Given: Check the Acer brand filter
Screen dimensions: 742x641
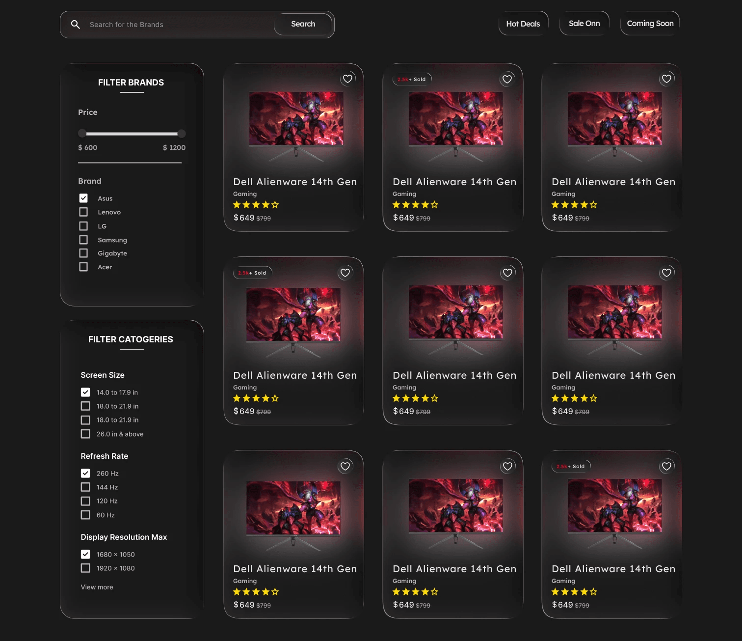Looking at the screenshot, I should click(83, 267).
